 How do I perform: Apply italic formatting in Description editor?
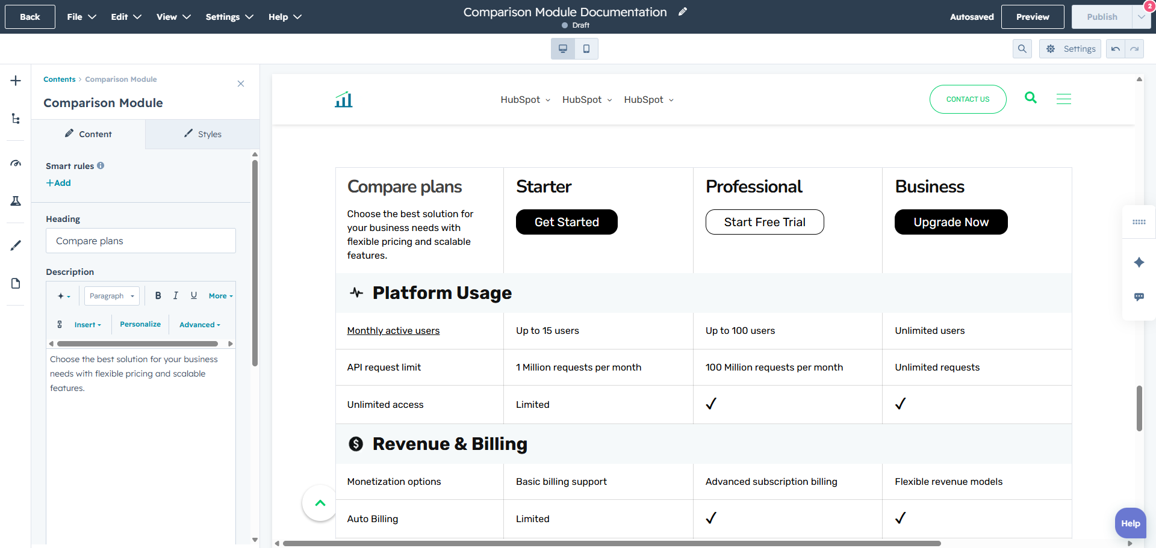(176, 295)
